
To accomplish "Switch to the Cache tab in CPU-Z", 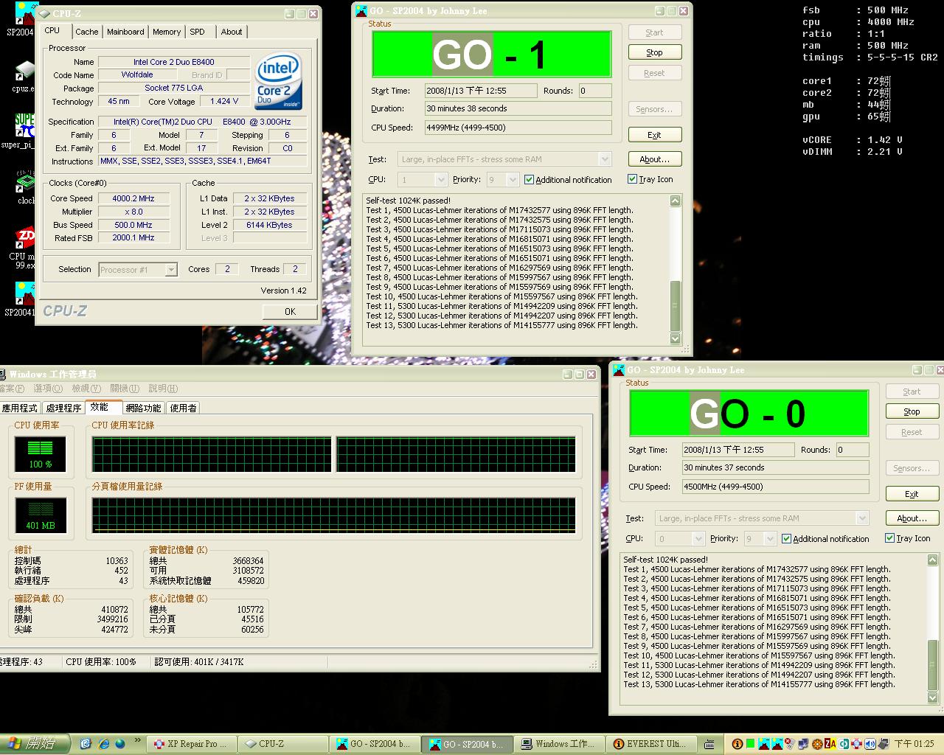I will click(86, 32).
